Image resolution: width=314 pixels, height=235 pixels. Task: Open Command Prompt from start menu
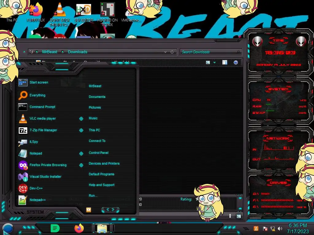point(42,107)
